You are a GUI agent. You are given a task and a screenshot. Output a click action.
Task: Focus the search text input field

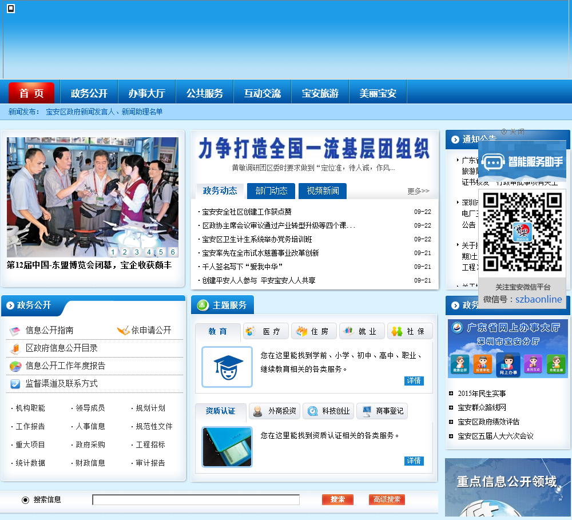coord(196,499)
